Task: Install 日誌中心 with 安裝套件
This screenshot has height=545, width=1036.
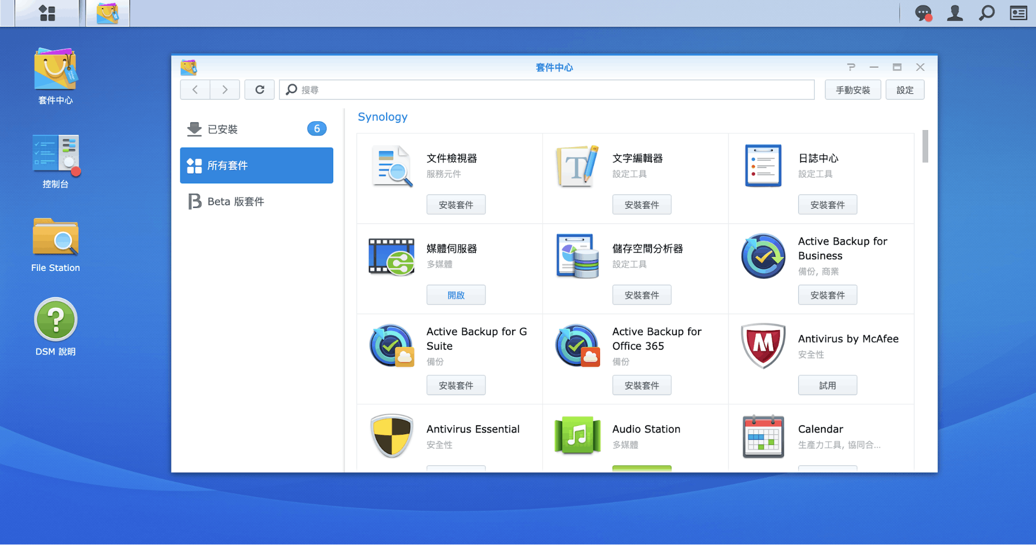Action: tap(827, 205)
